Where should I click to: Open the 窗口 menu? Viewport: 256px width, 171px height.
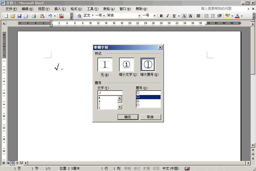[125, 9]
